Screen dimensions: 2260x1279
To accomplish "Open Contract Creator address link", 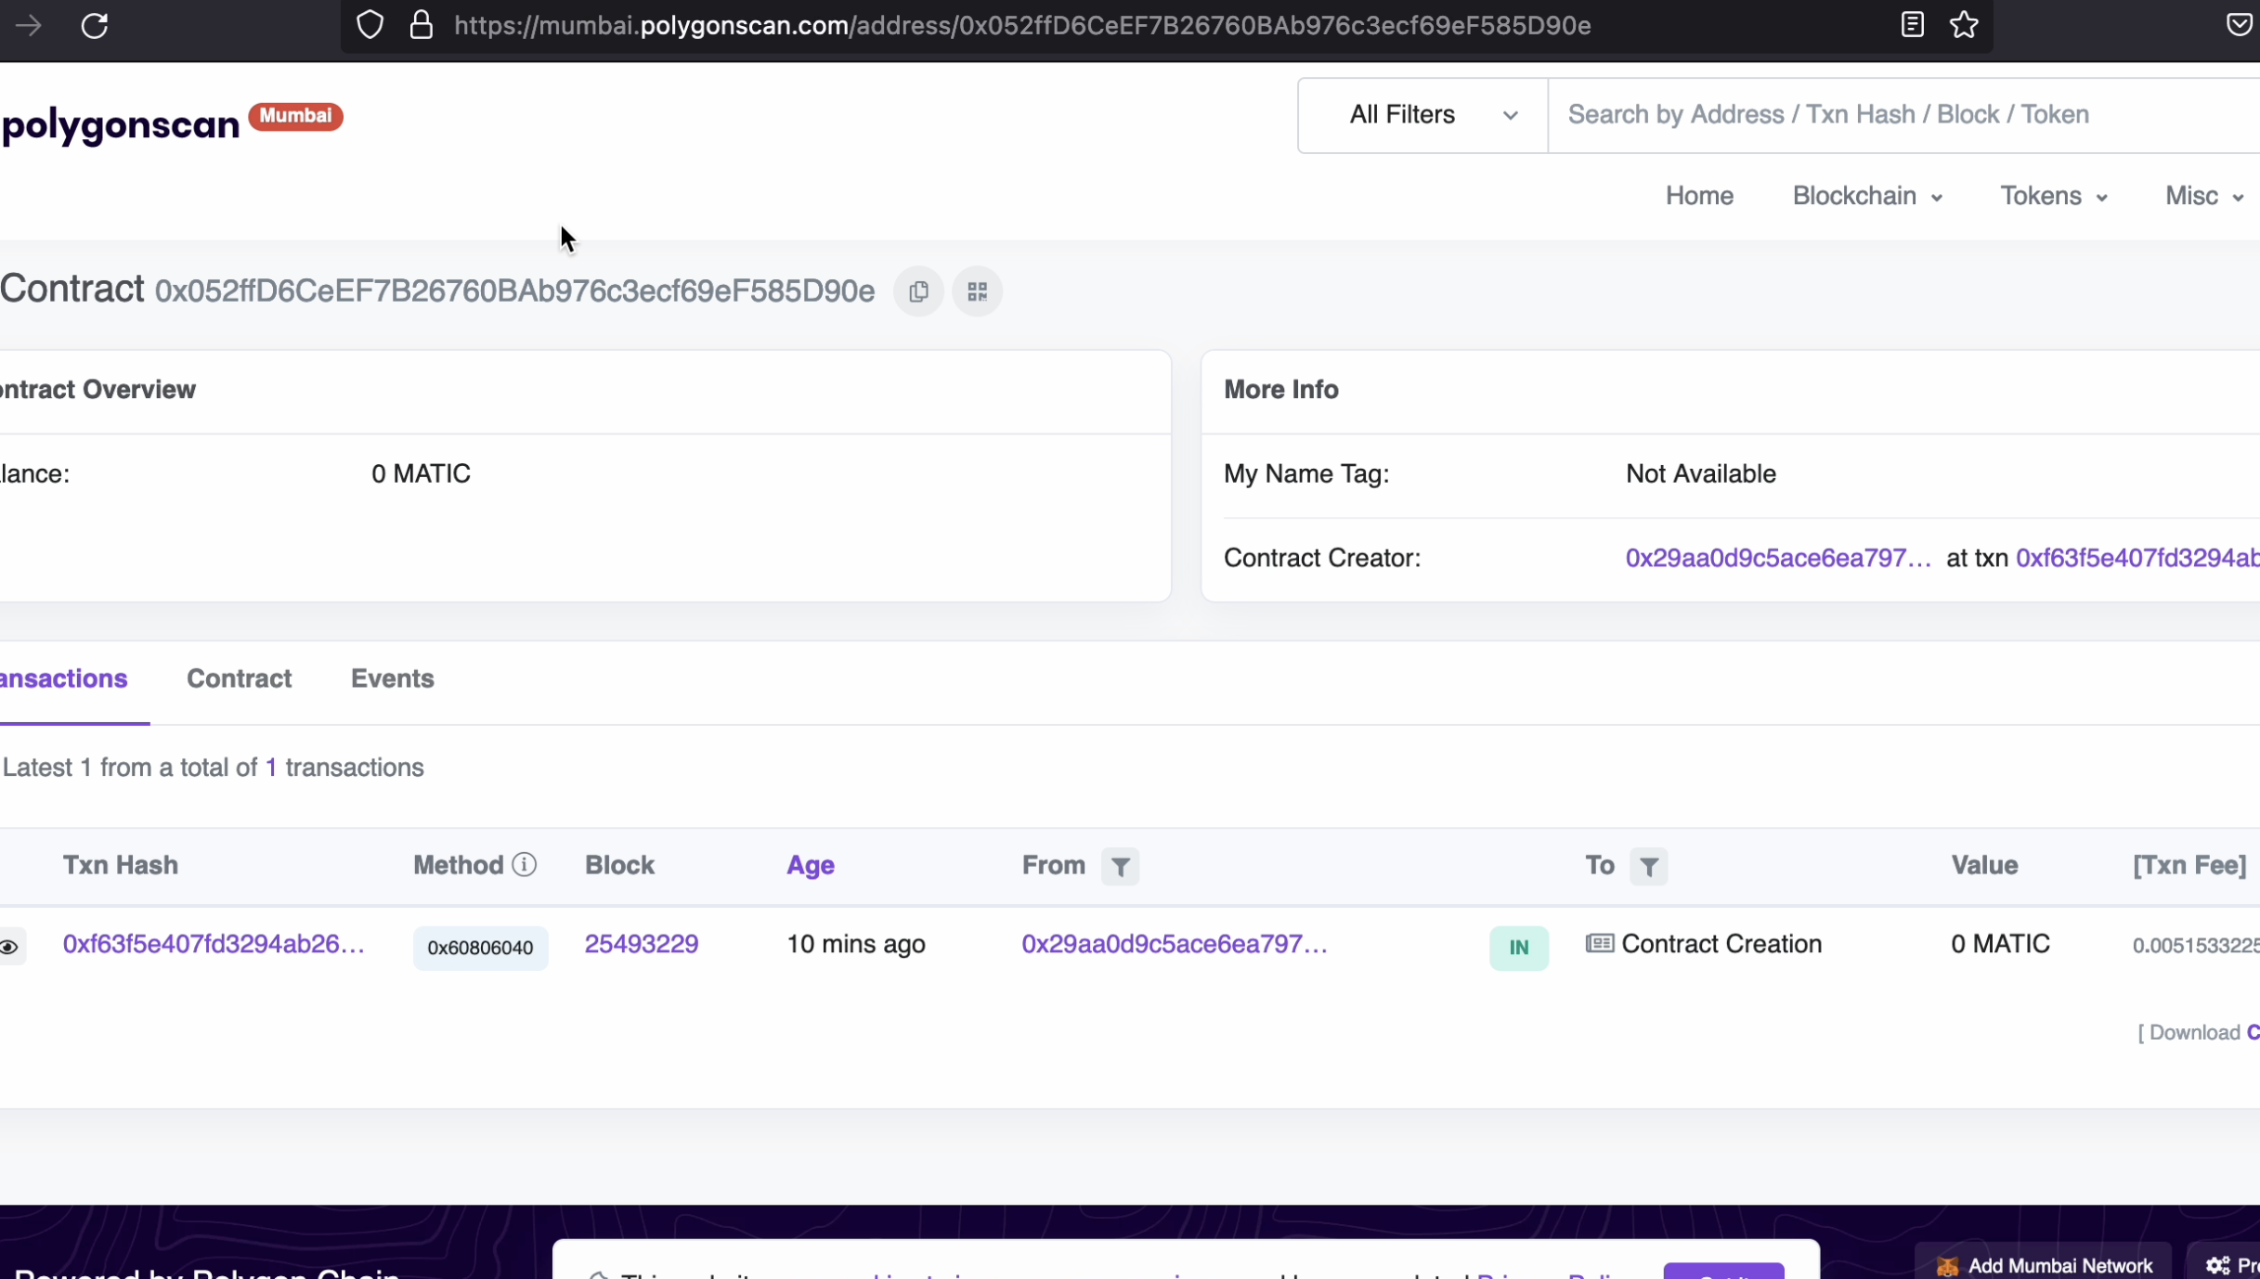I will coord(1778,558).
